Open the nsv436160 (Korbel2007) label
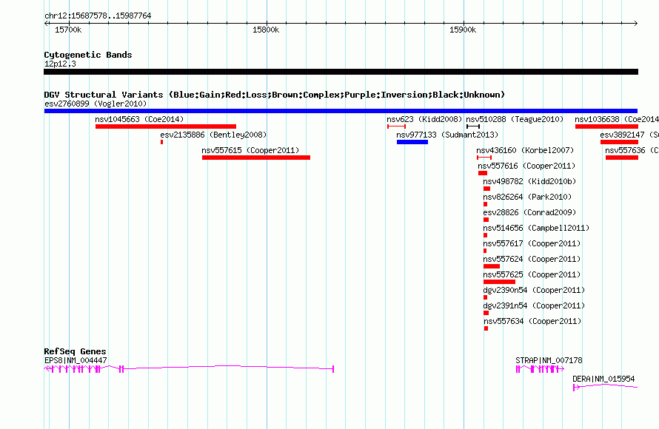 click(525, 150)
